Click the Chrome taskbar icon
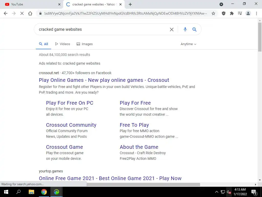 click(44, 192)
